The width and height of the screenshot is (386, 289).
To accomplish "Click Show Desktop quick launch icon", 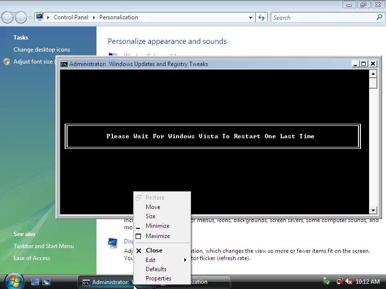I will point(35,282).
